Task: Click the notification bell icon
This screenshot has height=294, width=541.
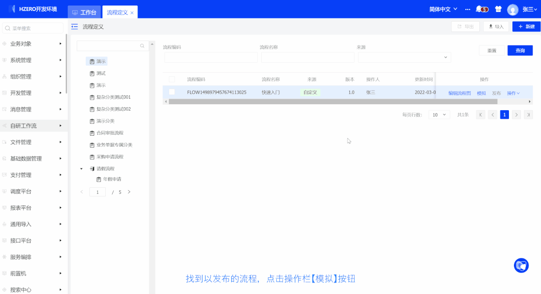Action: point(479,9)
